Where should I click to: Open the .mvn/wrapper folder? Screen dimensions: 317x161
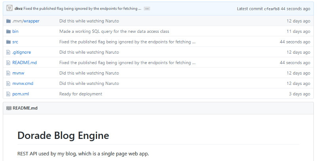point(26,21)
